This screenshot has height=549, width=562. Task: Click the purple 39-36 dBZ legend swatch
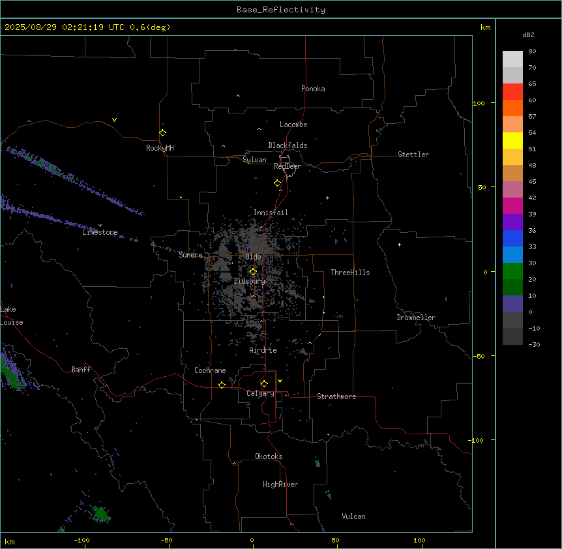click(x=512, y=222)
